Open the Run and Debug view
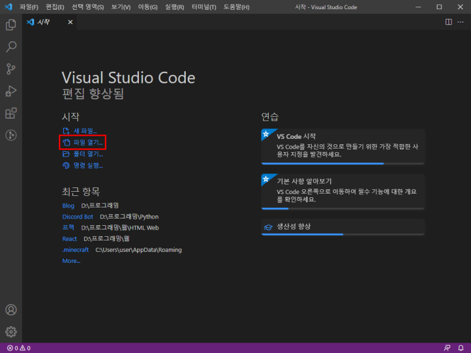This screenshot has height=353, width=471. tap(11, 91)
